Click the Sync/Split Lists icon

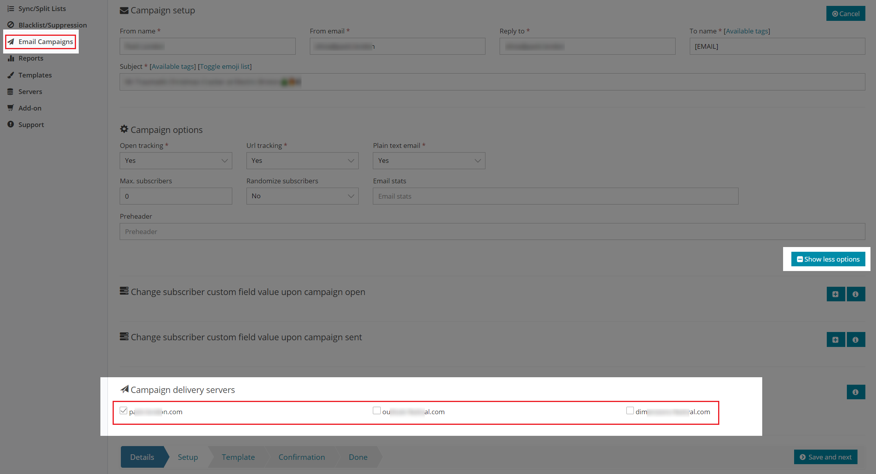coord(10,8)
